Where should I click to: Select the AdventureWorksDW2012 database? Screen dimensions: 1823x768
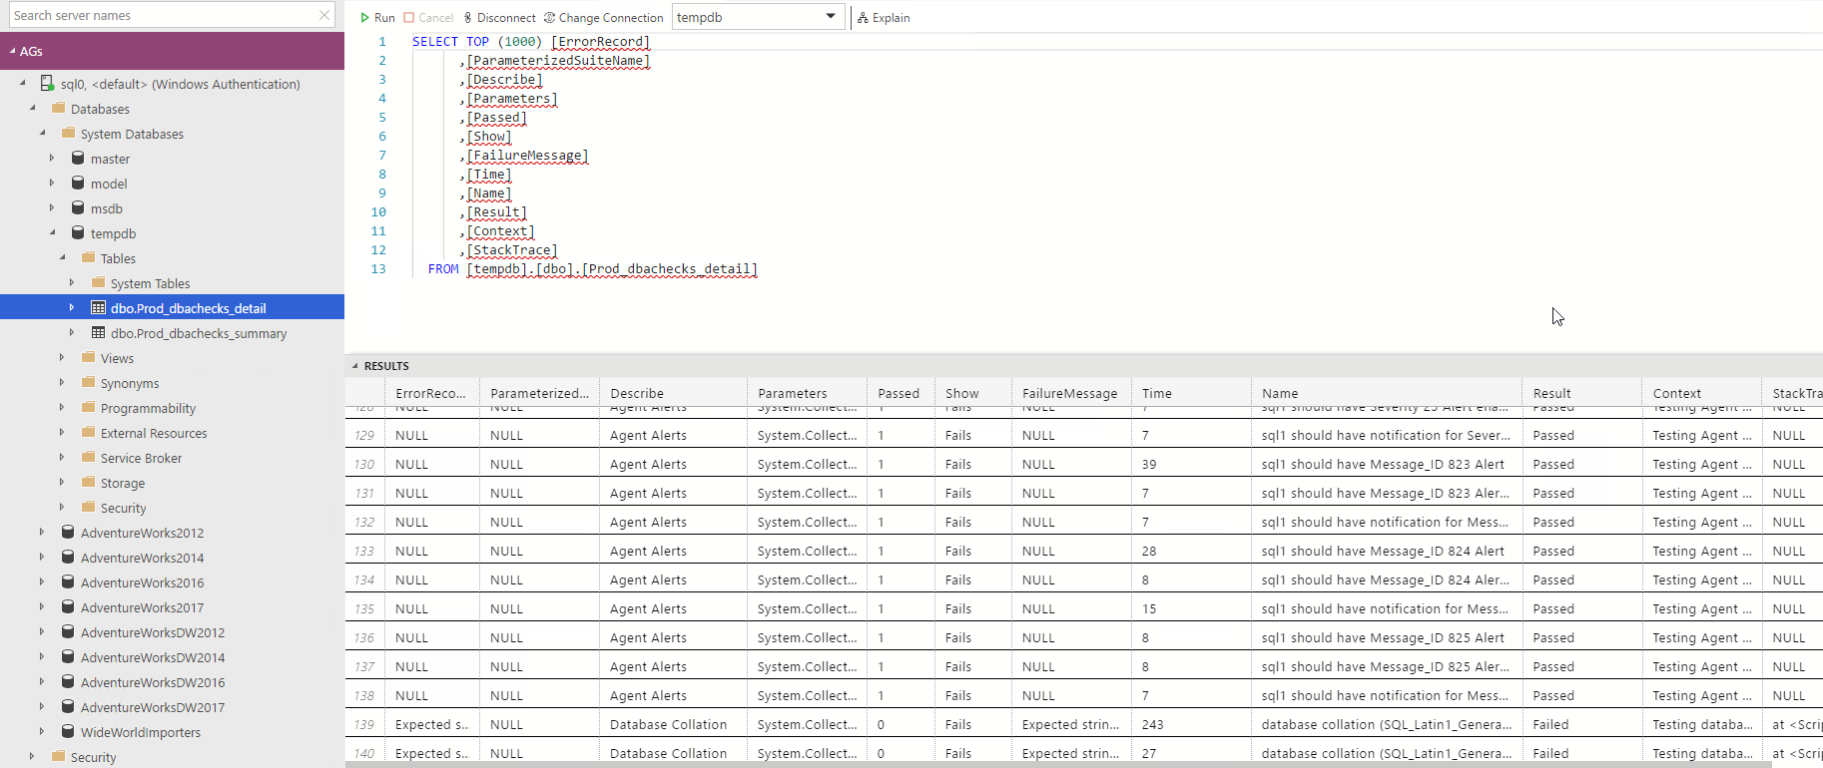coord(153,632)
